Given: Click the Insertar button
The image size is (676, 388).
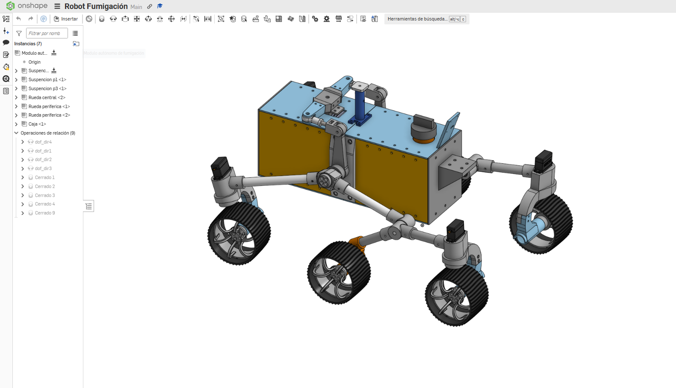Looking at the screenshot, I should point(66,19).
